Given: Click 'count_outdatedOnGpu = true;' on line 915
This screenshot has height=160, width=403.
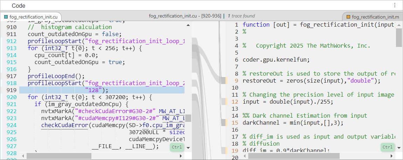Looking at the screenshot, I should [x=80, y=62].
